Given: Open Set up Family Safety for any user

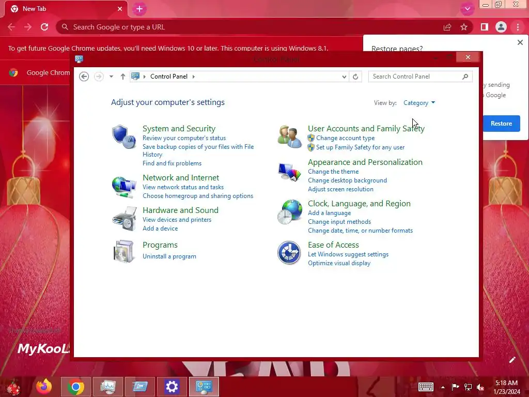Looking at the screenshot, I should coord(360,147).
